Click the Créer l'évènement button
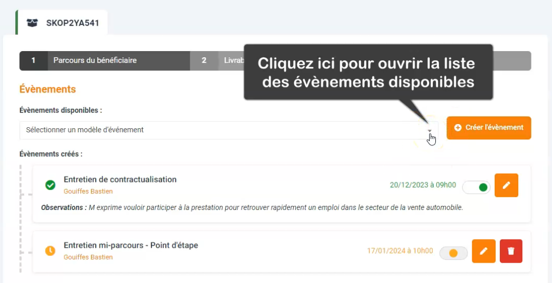Viewport: 552px width, 283px height. coord(489,128)
